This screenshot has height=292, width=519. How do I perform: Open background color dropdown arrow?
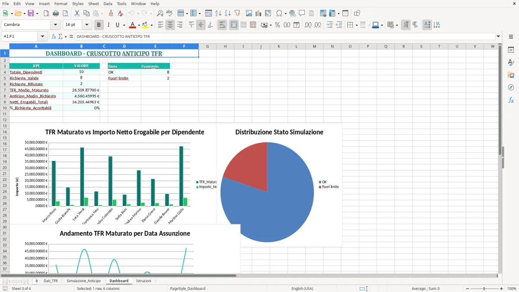pos(151,25)
